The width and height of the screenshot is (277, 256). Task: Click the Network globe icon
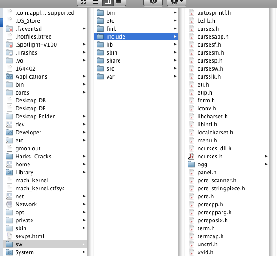9,204
